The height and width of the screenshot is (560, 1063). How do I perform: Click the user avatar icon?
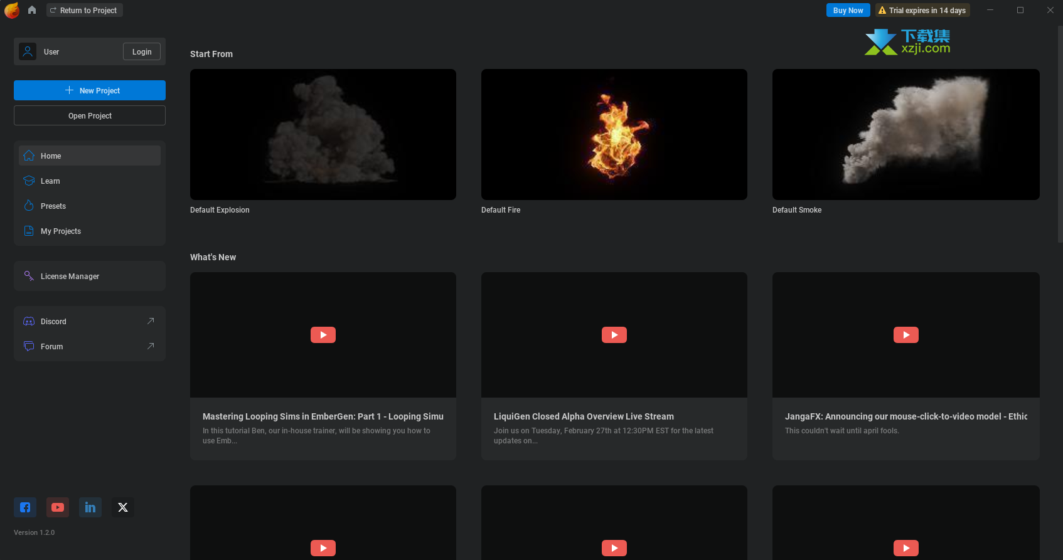[28, 51]
